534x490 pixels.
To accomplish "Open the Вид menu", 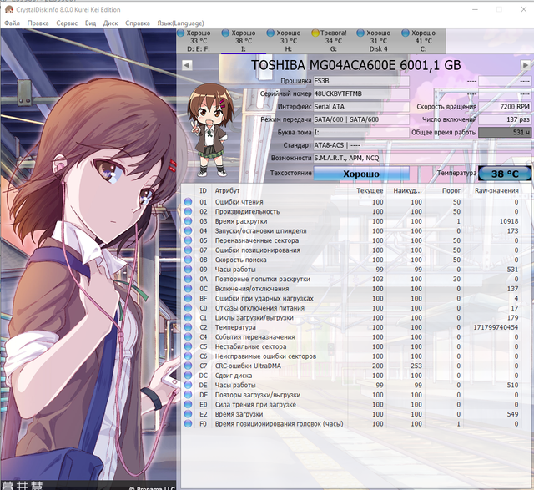I will (90, 23).
